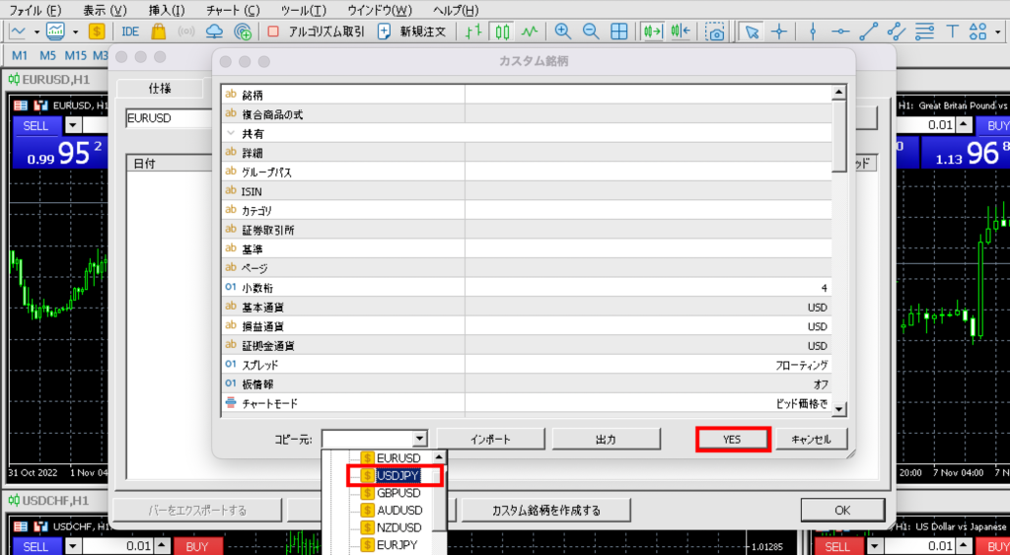Viewport: 1010px width, 555px height.
Task: Open the ツール(T) menu
Action: click(304, 10)
